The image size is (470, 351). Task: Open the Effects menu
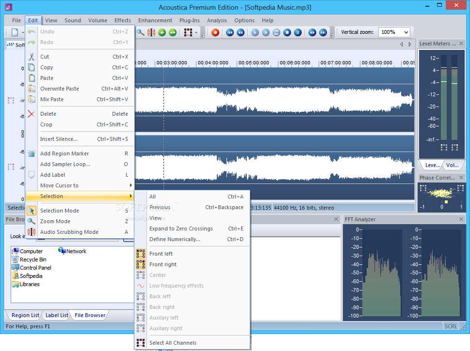pos(123,20)
